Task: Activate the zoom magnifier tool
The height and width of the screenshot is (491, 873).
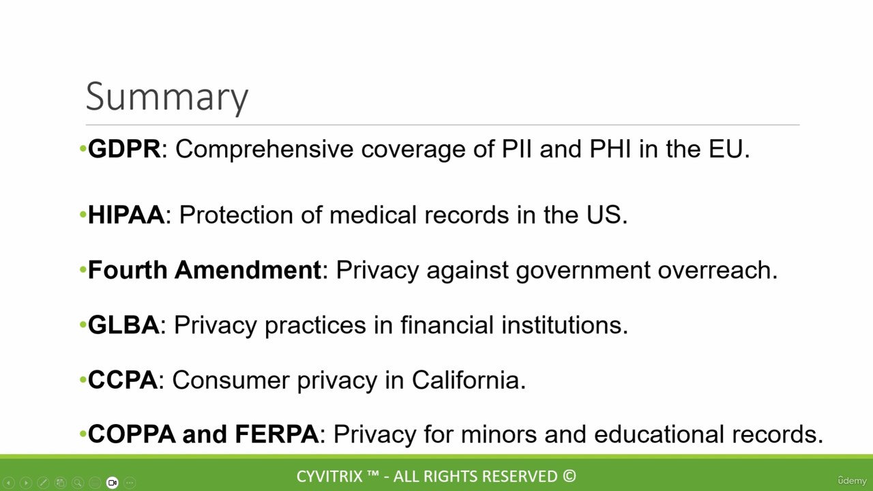Action: pos(78,483)
